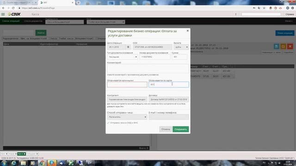Switch to the Список документов tab

(33, 21)
